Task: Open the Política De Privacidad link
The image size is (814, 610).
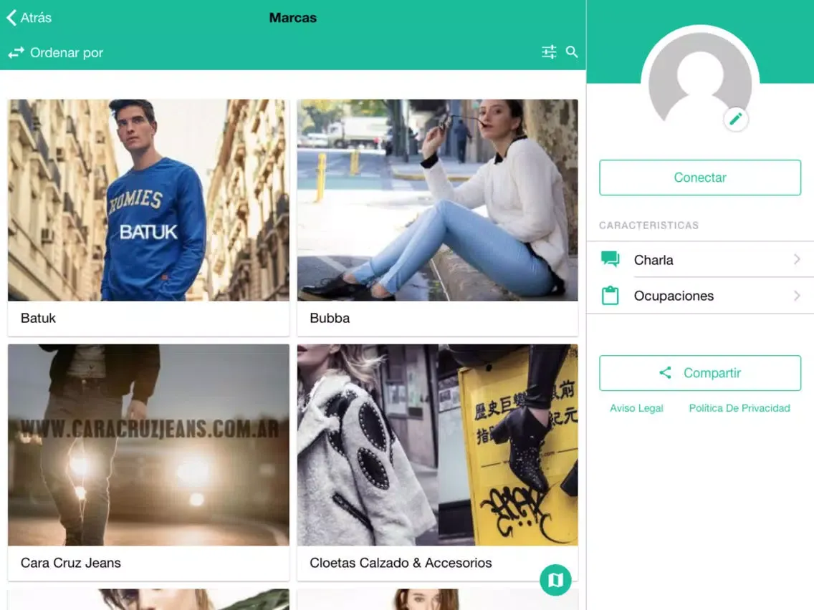Action: (739, 408)
